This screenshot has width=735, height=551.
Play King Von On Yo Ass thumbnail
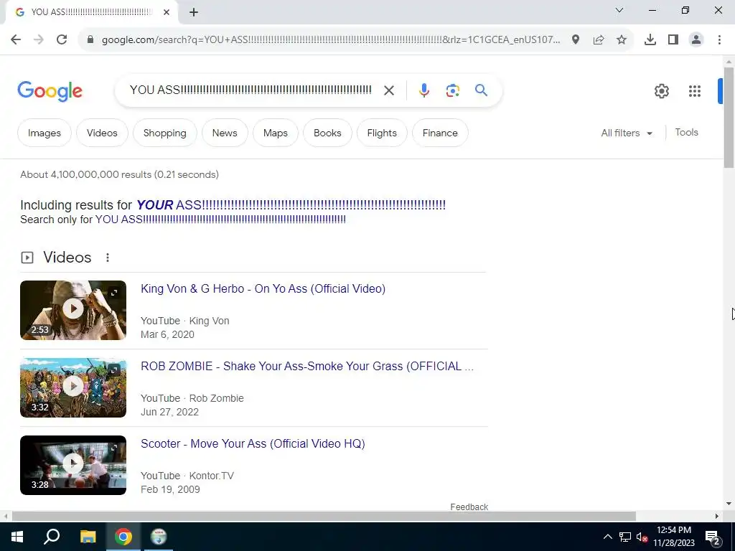pyautogui.click(x=73, y=310)
